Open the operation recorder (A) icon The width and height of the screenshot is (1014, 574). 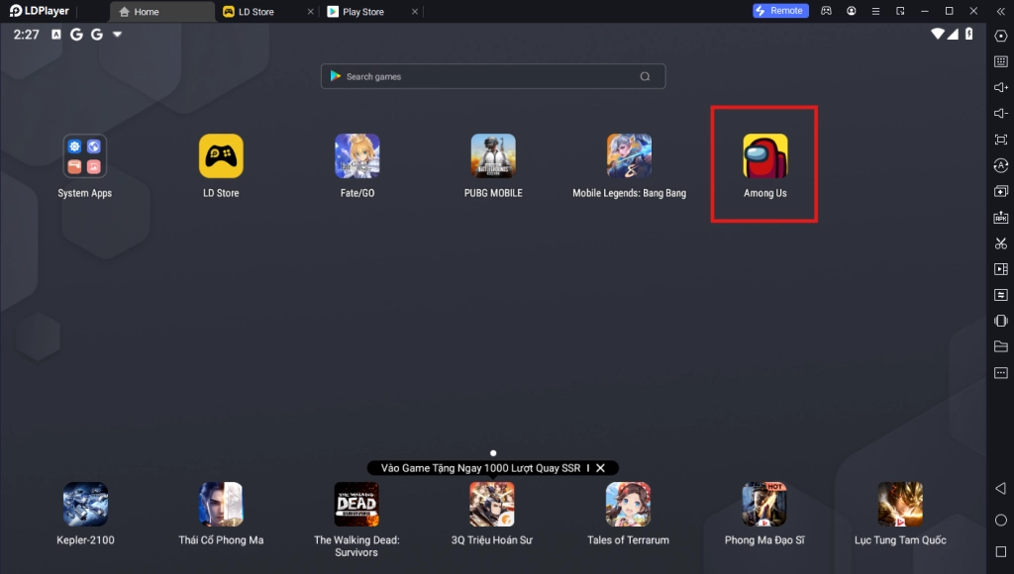[1000, 165]
